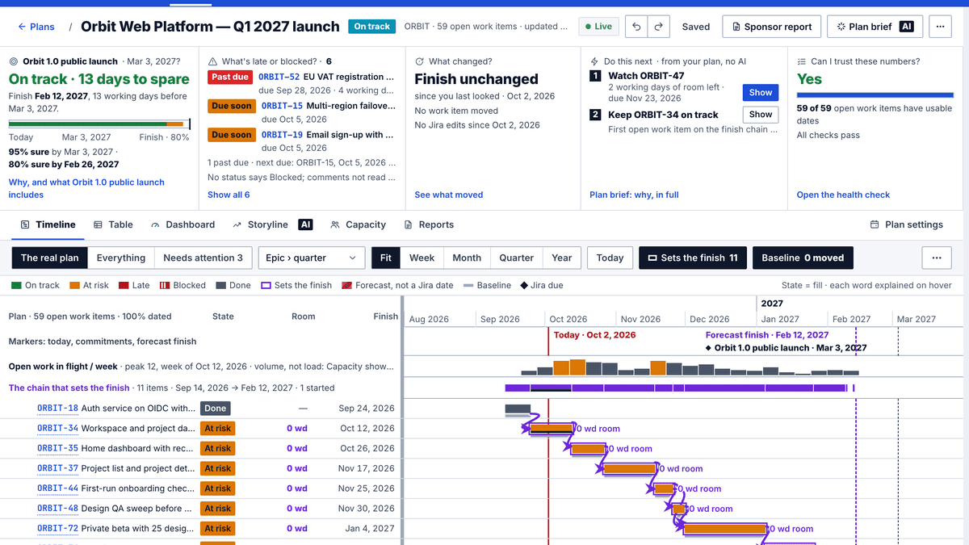969x545 pixels.
Task: Open Plan settings
Action: click(x=906, y=224)
